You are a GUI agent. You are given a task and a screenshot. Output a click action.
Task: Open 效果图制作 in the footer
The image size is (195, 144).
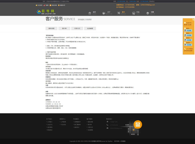[77, 122]
